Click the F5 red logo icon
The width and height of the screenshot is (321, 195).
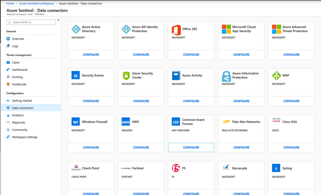tap(176, 168)
